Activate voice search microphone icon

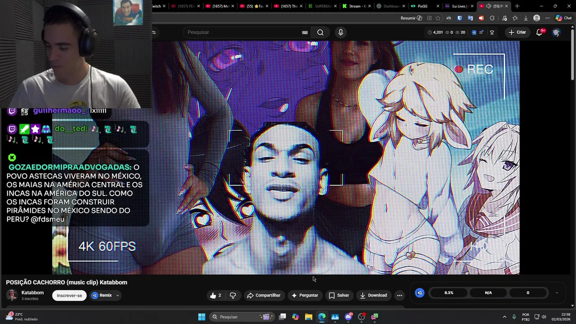[341, 32]
